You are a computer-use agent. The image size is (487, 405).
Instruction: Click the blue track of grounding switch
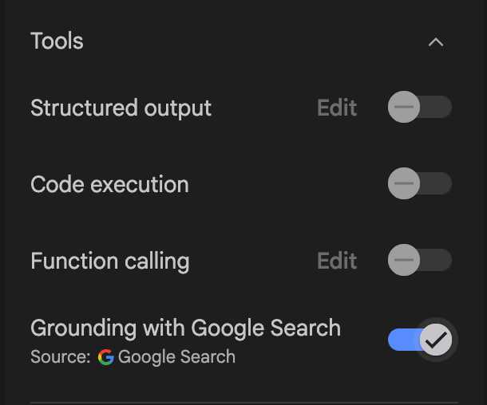click(403, 340)
